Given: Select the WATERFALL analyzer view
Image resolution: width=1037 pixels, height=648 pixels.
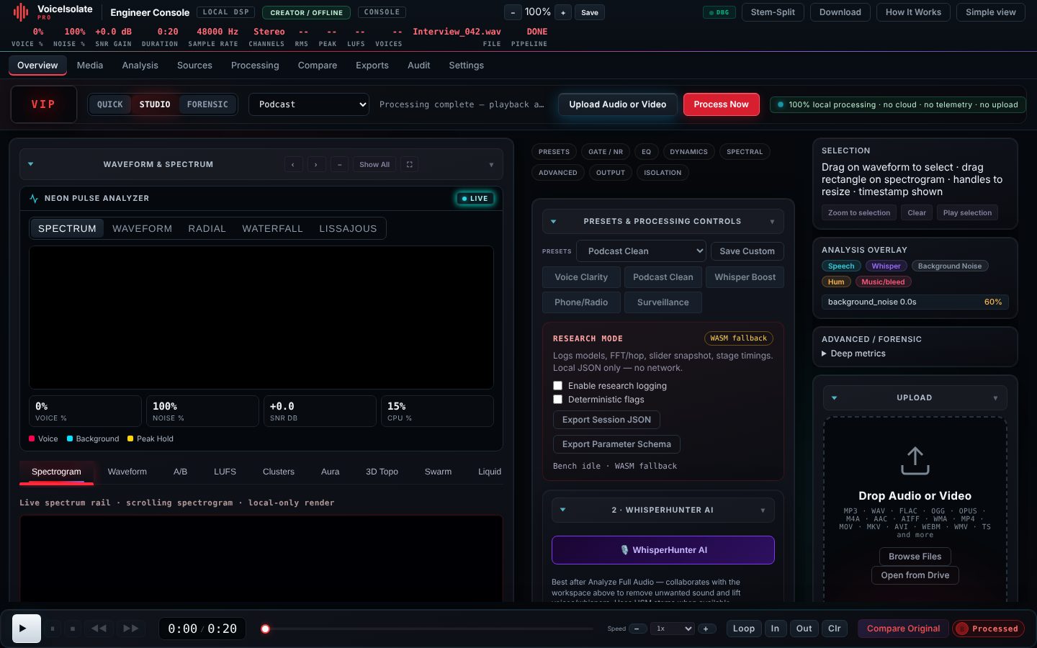Looking at the screenshot, I should pyautogui.click(x=272, y=228).
